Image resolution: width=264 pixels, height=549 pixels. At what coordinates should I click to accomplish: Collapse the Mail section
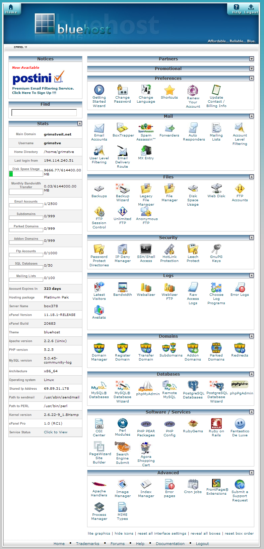coord(252,116)
